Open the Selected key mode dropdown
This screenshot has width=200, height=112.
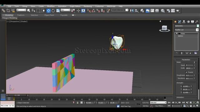point(158,102)
